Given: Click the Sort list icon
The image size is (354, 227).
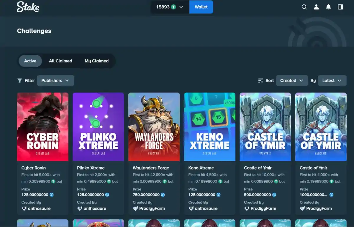Looking at the screenshot, I should click(x=260, y=81).
